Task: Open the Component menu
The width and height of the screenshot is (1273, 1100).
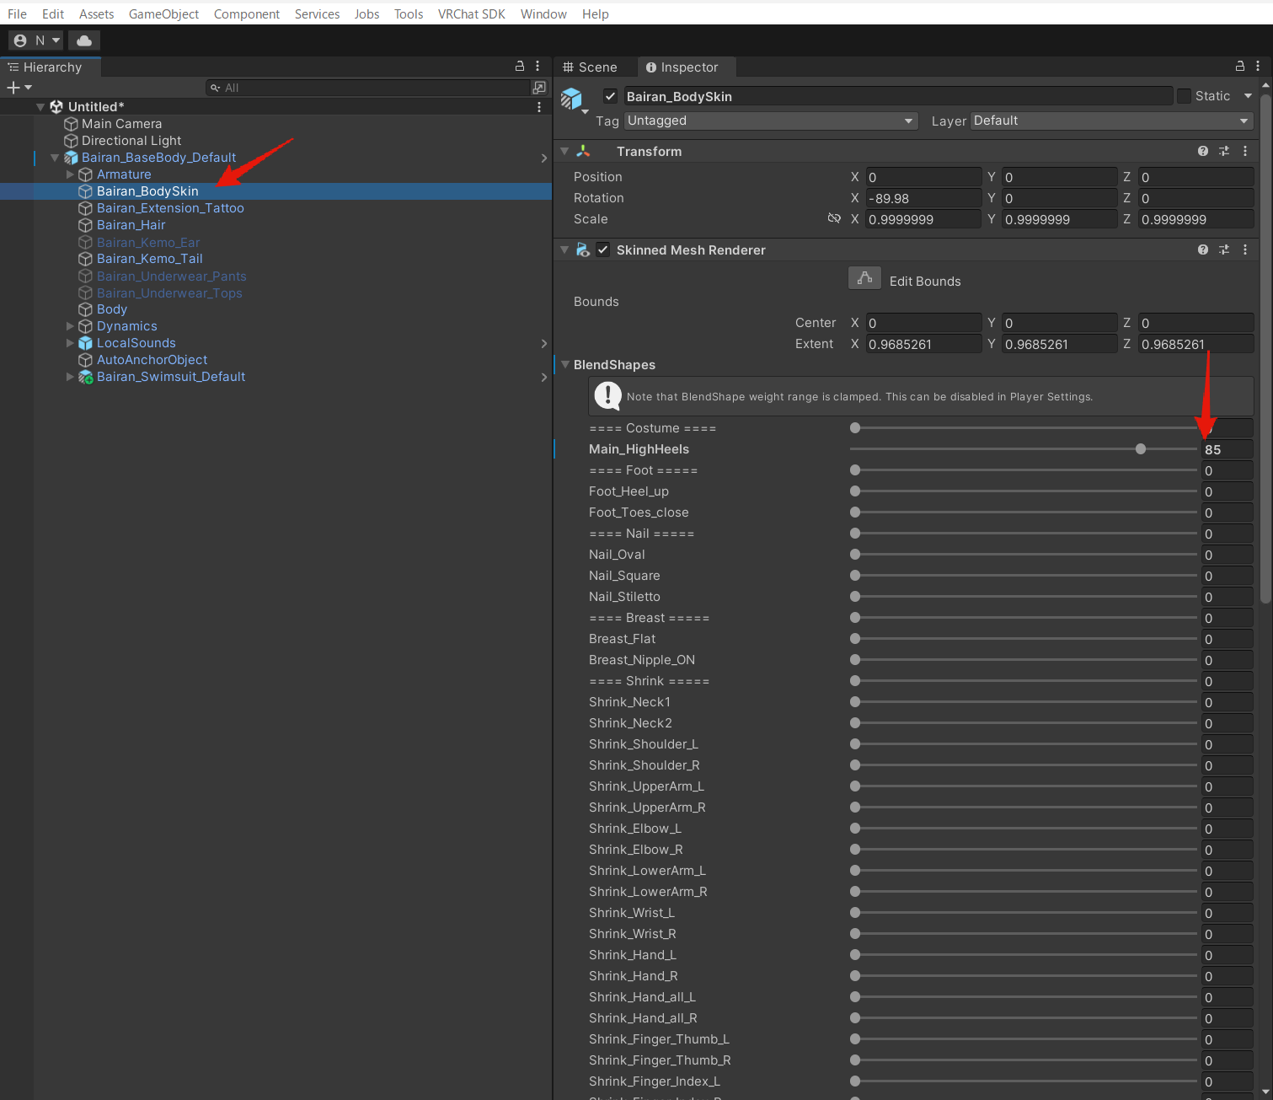Action: click(x=247, y=13)
